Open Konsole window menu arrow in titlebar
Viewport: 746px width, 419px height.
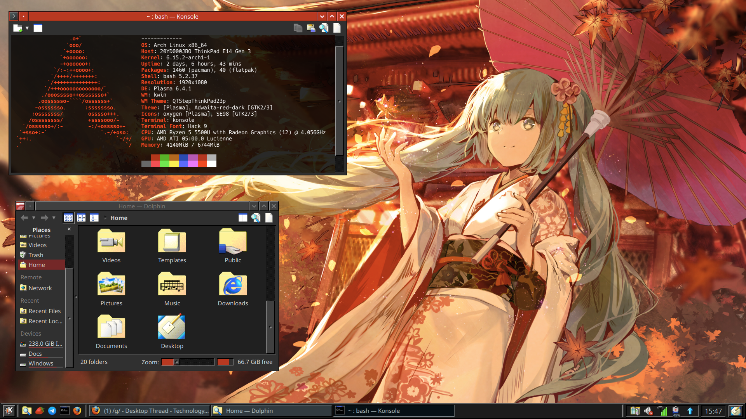14,16
